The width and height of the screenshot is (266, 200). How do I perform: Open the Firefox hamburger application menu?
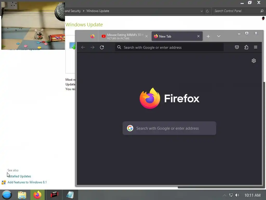point(256,47)
